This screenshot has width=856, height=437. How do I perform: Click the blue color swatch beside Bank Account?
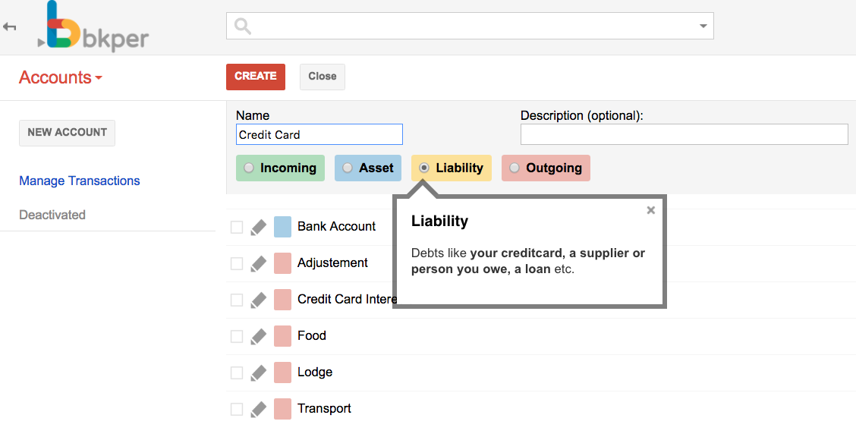tap(282, 226)
